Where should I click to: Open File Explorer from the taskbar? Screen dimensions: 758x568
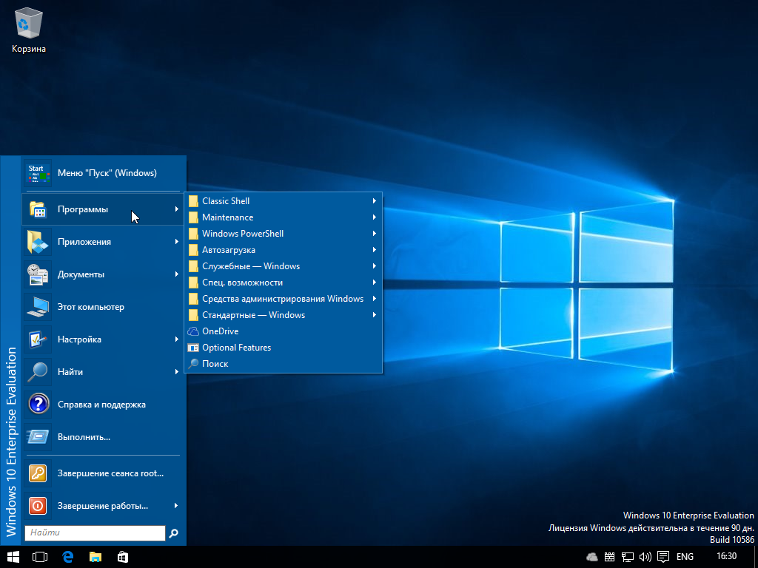(95, 557)
